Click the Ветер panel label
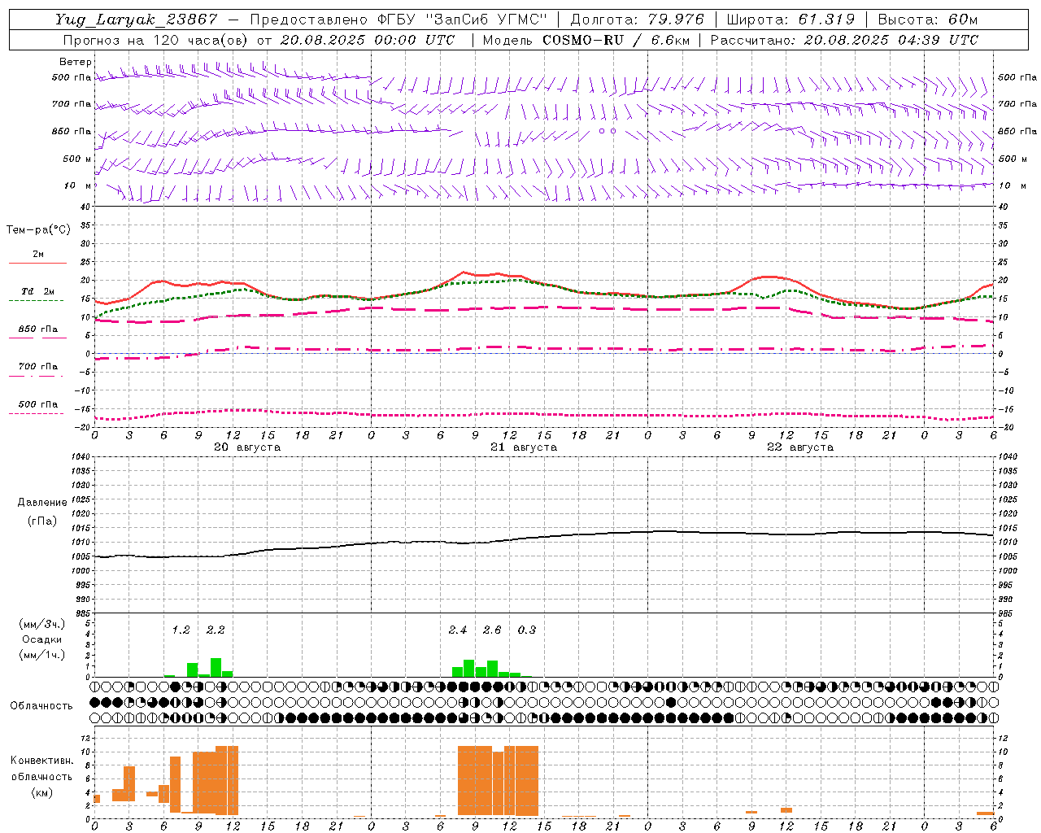Image resolution: width=1041 pixels, height=833 pixels. (76, 62)
